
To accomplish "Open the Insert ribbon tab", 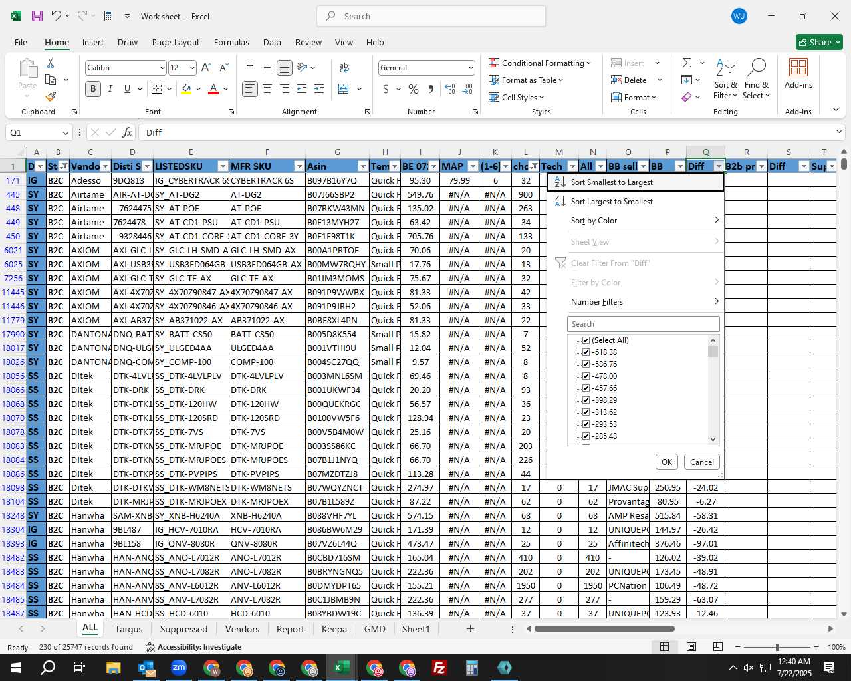I will pos(93,42).
